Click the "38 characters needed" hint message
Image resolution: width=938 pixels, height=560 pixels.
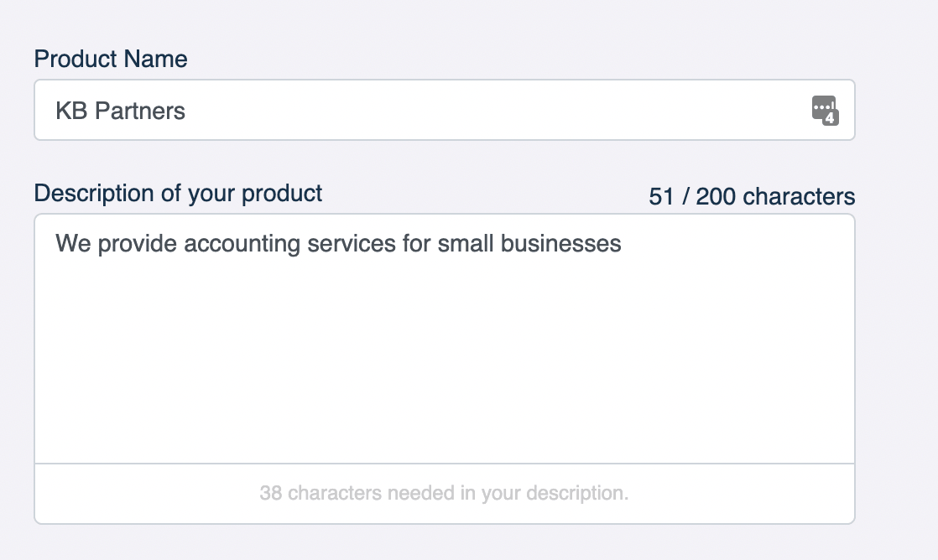(x=444, y=493)
